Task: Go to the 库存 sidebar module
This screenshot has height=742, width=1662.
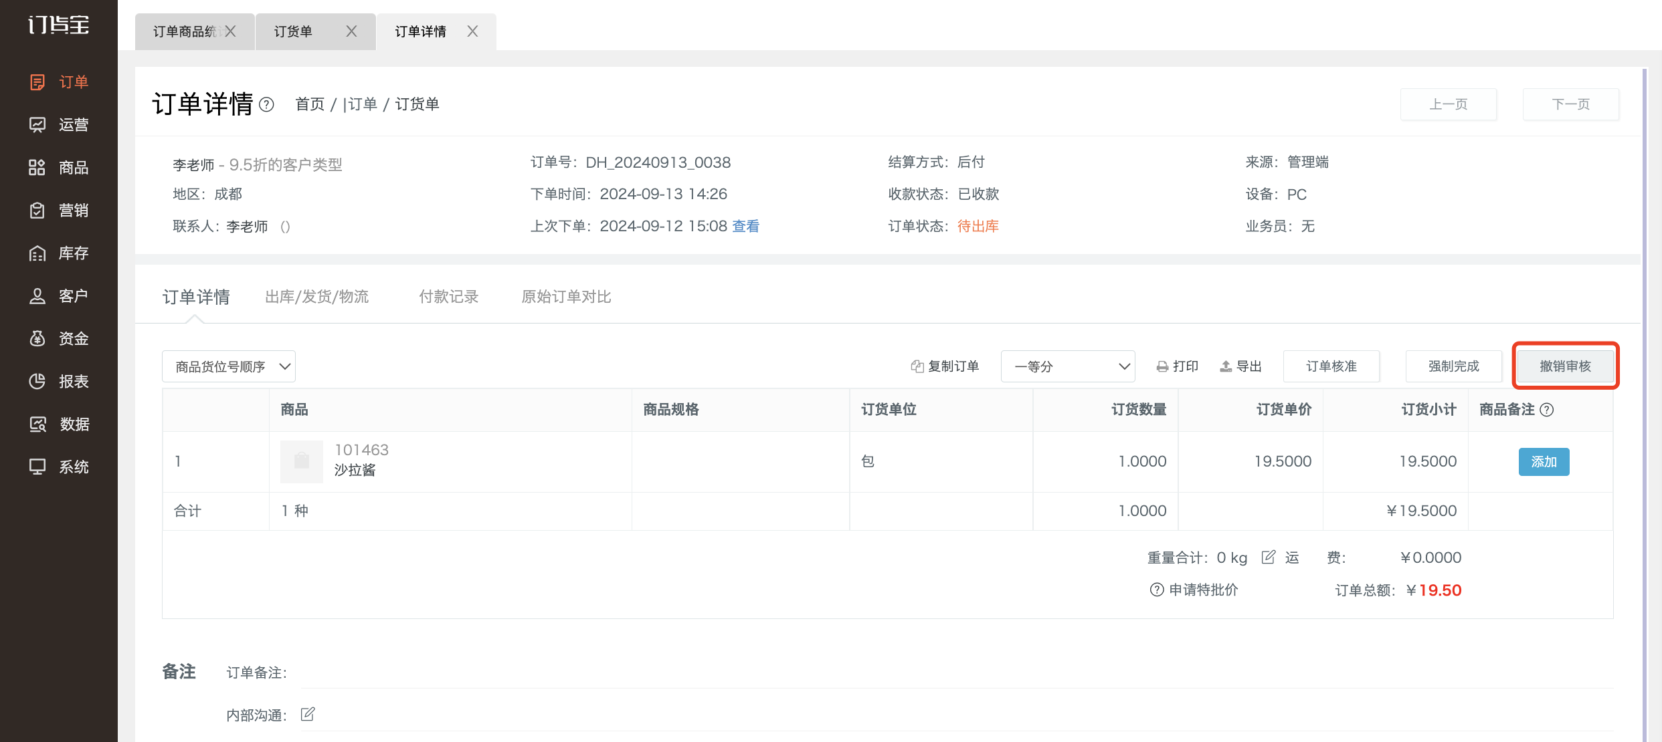Action: click(59, 253)
